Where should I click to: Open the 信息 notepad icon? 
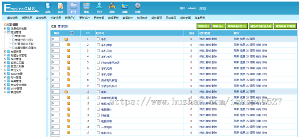61,6
